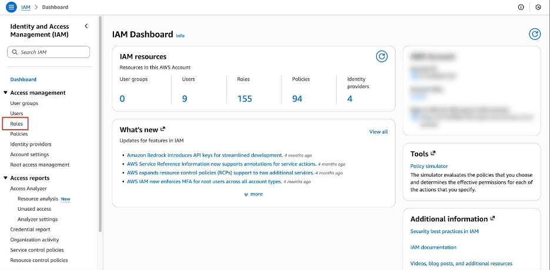550x270 pixels.
Task: Open AWS Service Reference Information announcement
Action: [x=222, y=164]
